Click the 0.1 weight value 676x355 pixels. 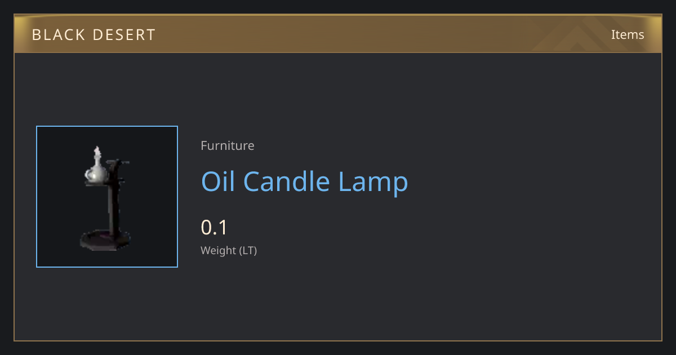click(214, 228)
